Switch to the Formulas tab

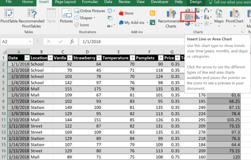(90, 2)
